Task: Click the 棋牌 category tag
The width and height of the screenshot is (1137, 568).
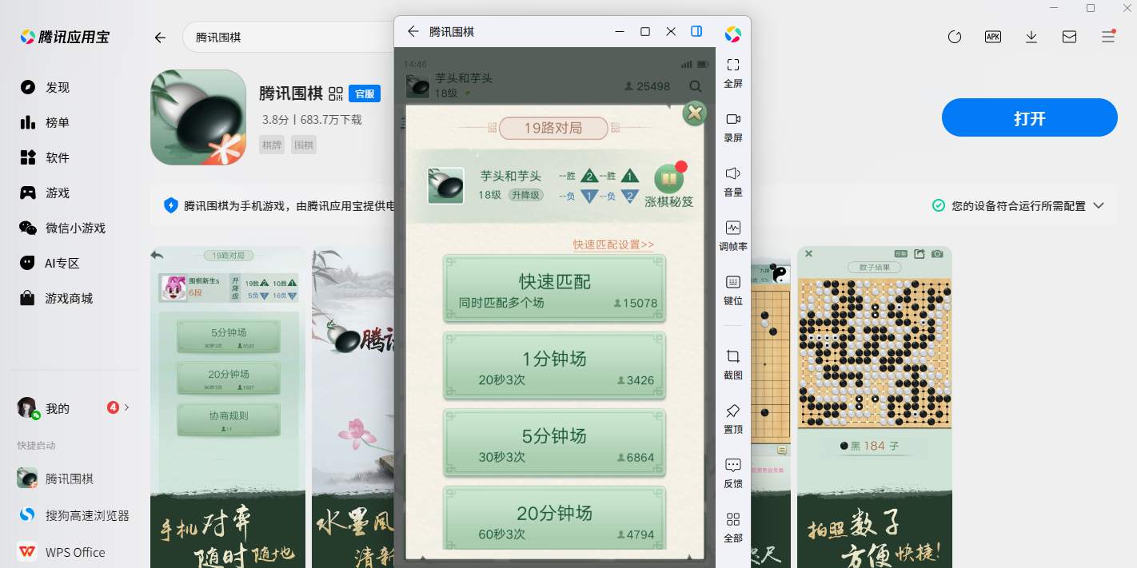Action: [x=272, y=145]
